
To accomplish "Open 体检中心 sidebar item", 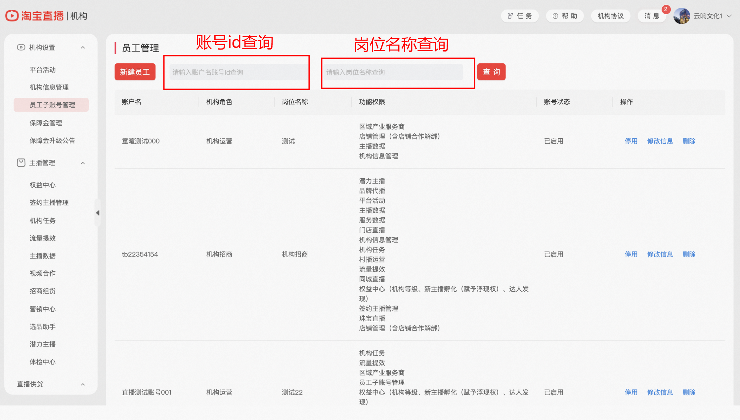I will pos(43,362).
